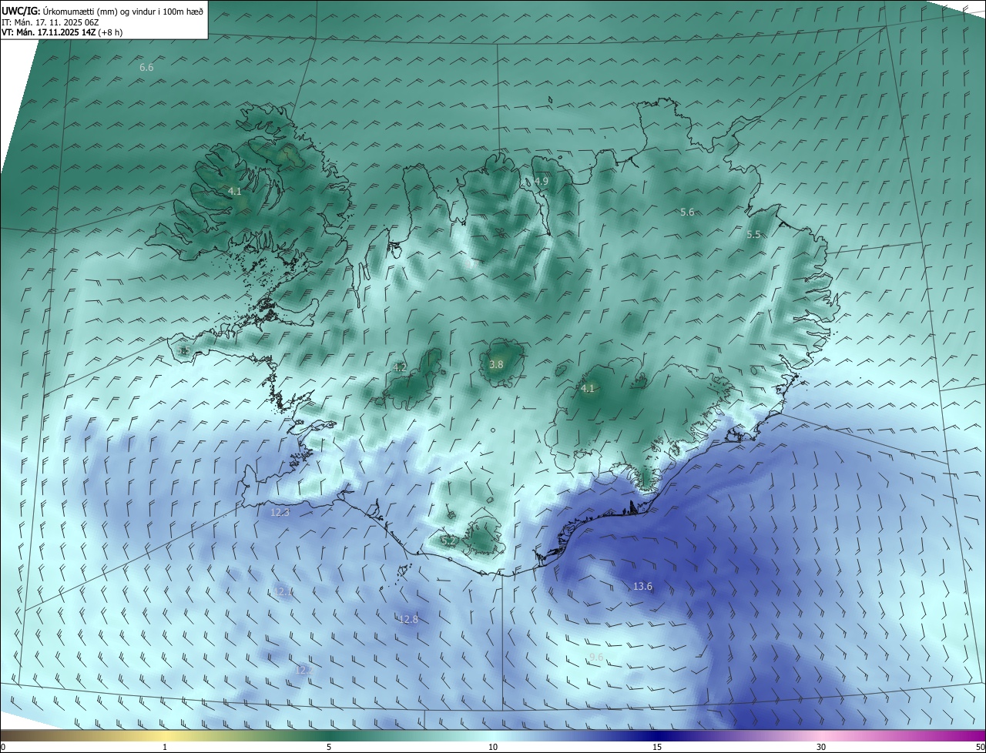Click the 5.2 value near Mýrdalsjökull
Image resolution: width=986 pixels, height=753 pixels.
pyautogui.click(x=448, y=541)
